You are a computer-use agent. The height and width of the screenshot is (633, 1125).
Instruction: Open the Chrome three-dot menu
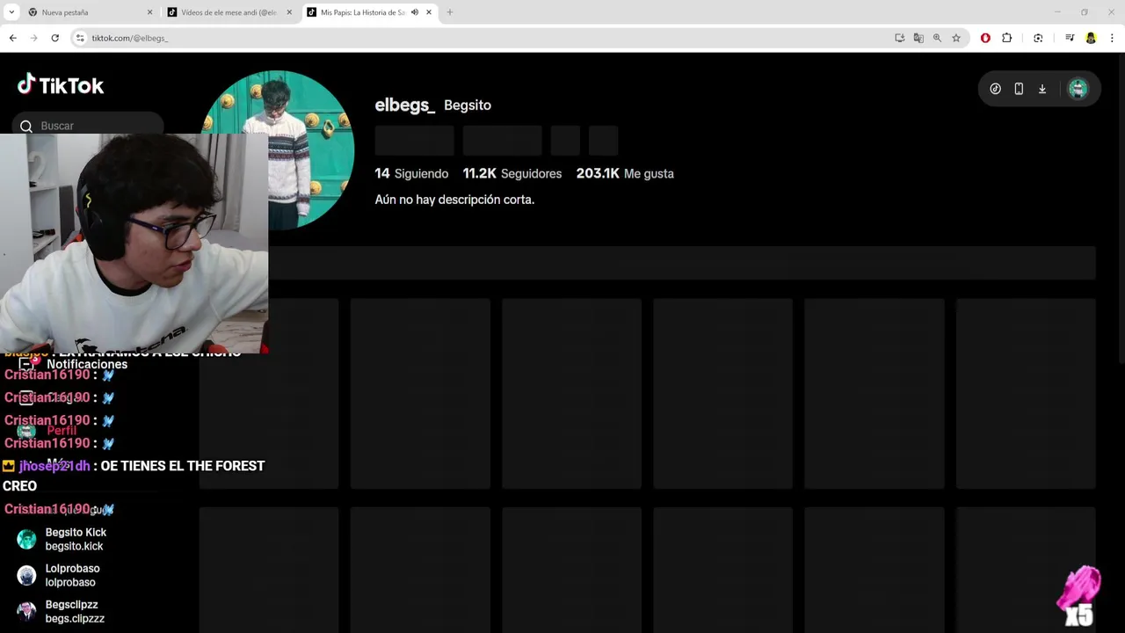point(1112,38)
